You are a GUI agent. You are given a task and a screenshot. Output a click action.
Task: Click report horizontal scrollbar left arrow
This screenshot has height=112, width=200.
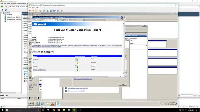point(34,77)
